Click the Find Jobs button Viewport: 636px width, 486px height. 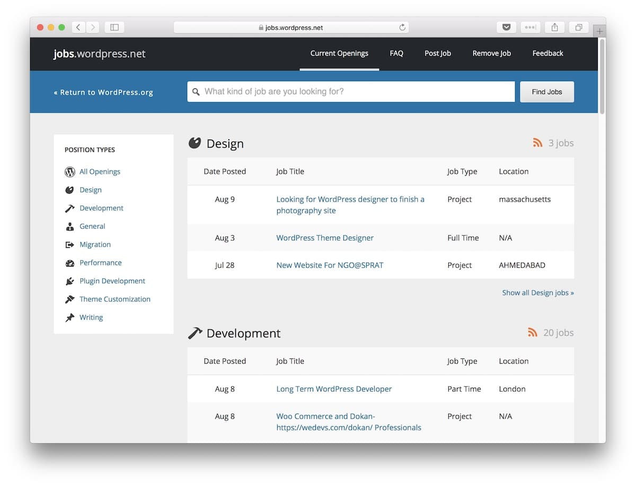tap(547, 92)
